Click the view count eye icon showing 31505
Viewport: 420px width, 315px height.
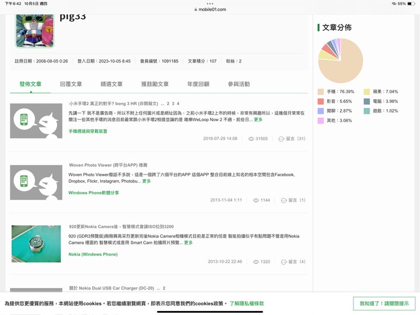tap(251, 139)
